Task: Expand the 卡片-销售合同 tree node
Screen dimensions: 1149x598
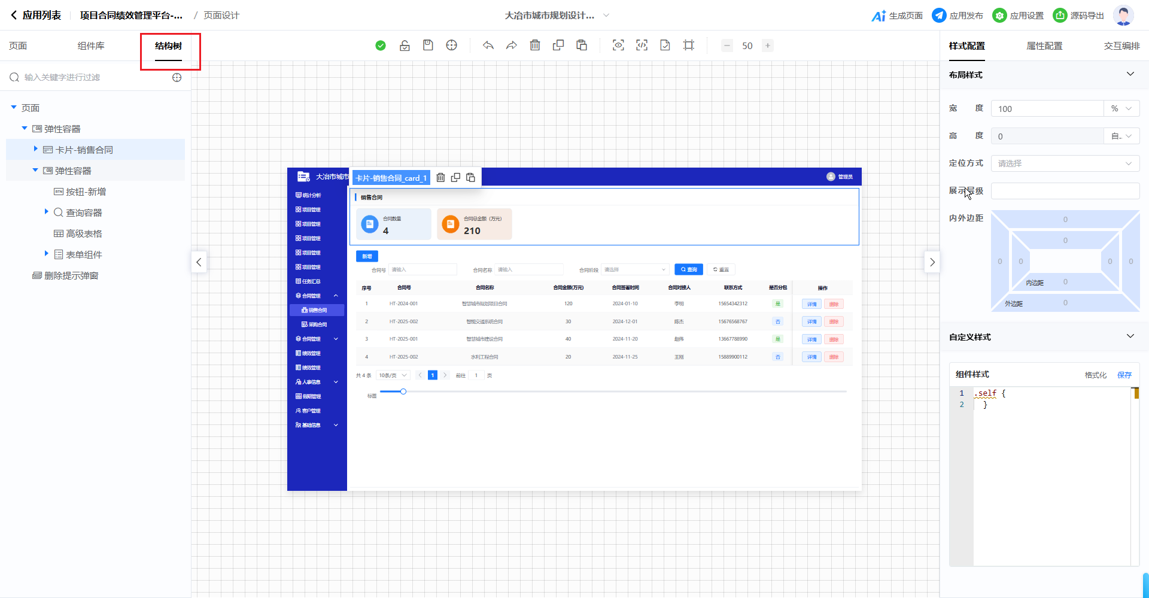Action: click(x=36, y=149)
